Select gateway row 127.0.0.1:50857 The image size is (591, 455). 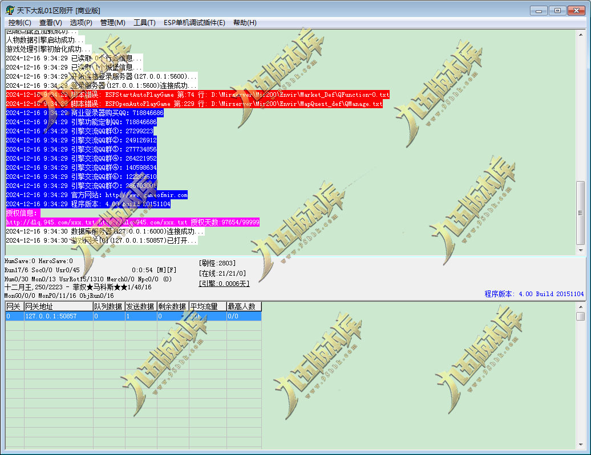(x=133, y=316)
